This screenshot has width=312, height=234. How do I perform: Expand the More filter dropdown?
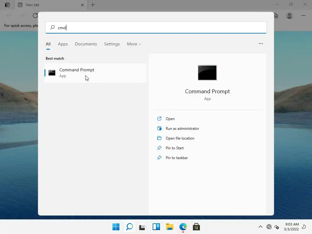tap(134, 44)
